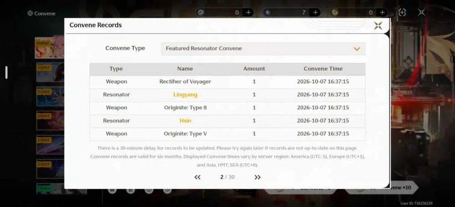Click the Name column header
Screen dimensions: 455x207
(185, 69)
